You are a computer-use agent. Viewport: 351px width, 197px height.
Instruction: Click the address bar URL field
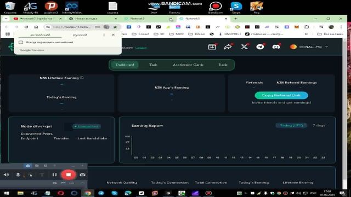72,27
